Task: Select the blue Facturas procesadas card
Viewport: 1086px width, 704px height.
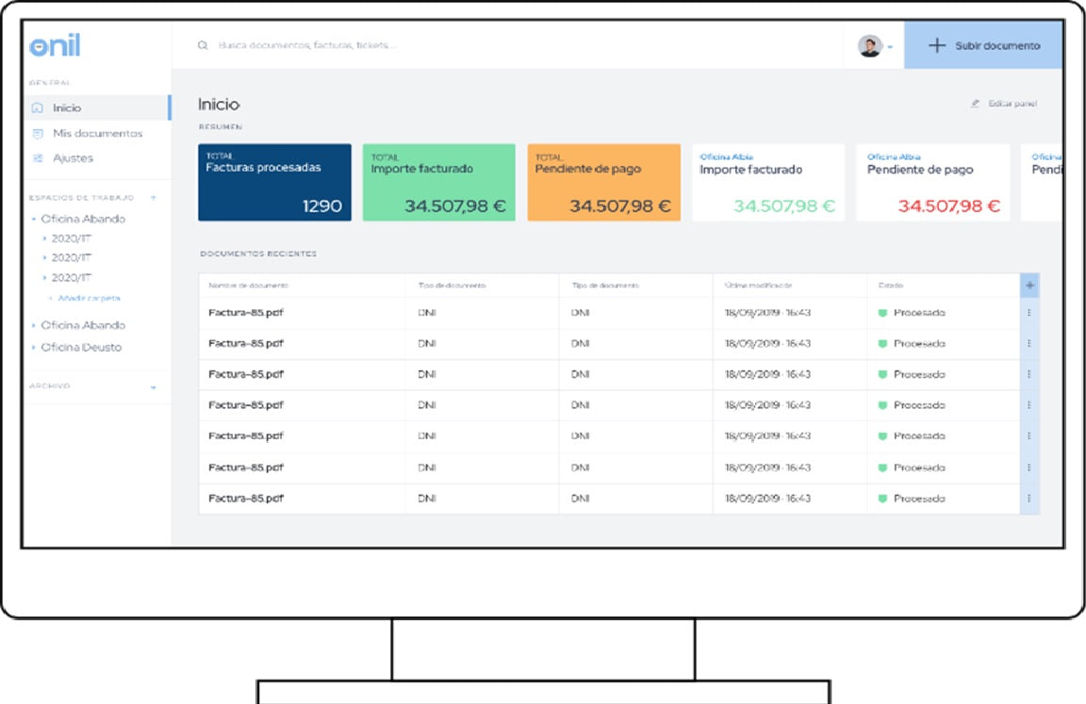Action: (x=274, y=183)
